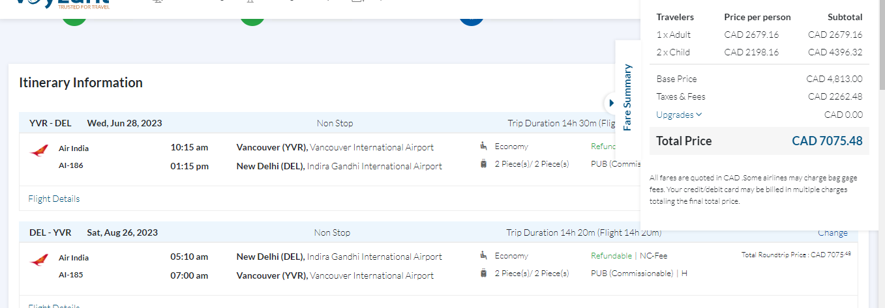
Task: Click baggage icon on YVR-DEL flight
Action: coord(483,164)
